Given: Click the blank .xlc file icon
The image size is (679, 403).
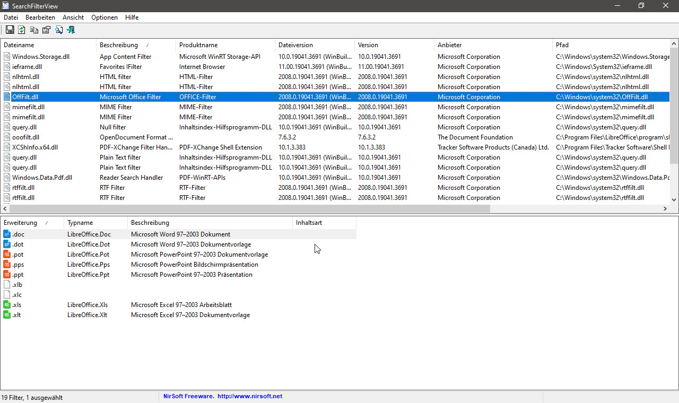Looking at the screenshot, I should (x=7, y=294).
